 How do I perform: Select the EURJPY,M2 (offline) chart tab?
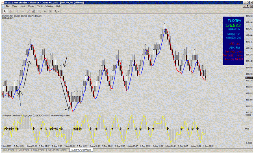point(81,150)
